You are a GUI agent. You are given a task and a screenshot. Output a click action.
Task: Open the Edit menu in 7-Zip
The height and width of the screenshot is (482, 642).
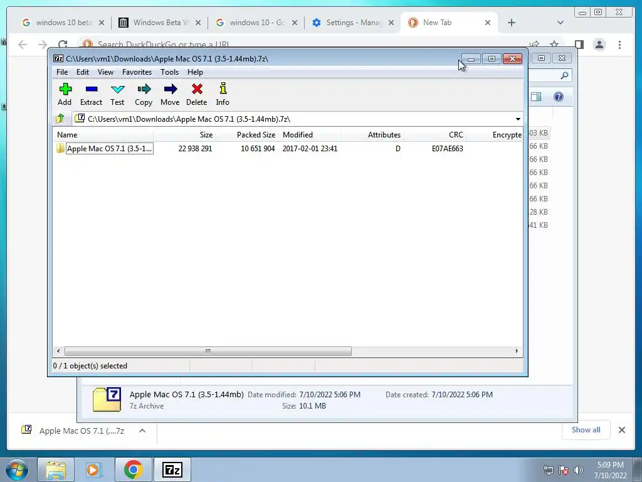click(x=83, y=72)
